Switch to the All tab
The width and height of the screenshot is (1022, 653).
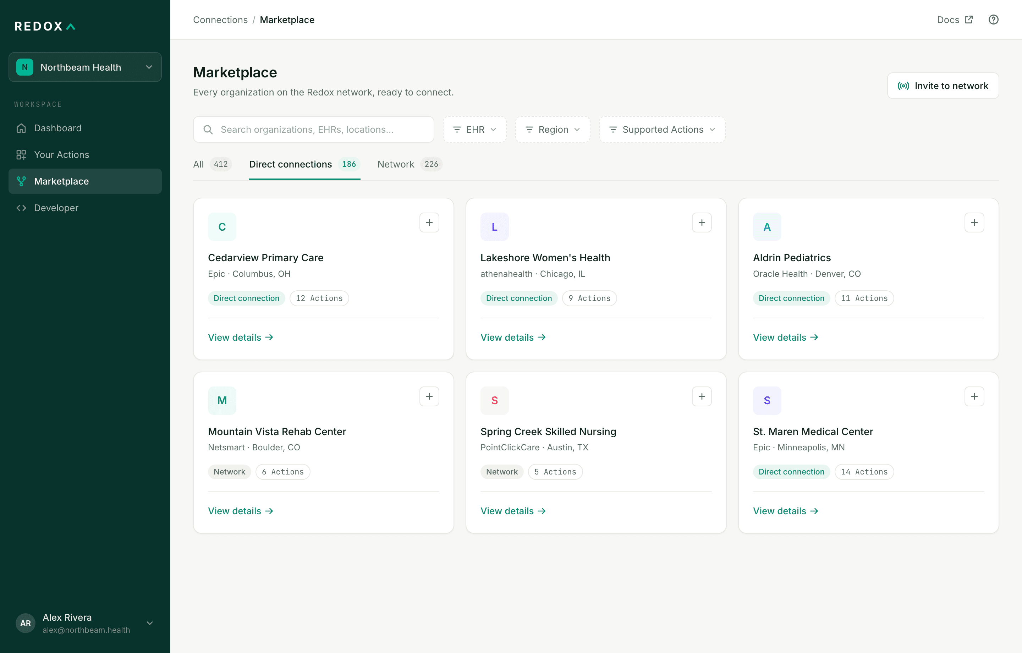pyautogui.click(x=212, y=164)
